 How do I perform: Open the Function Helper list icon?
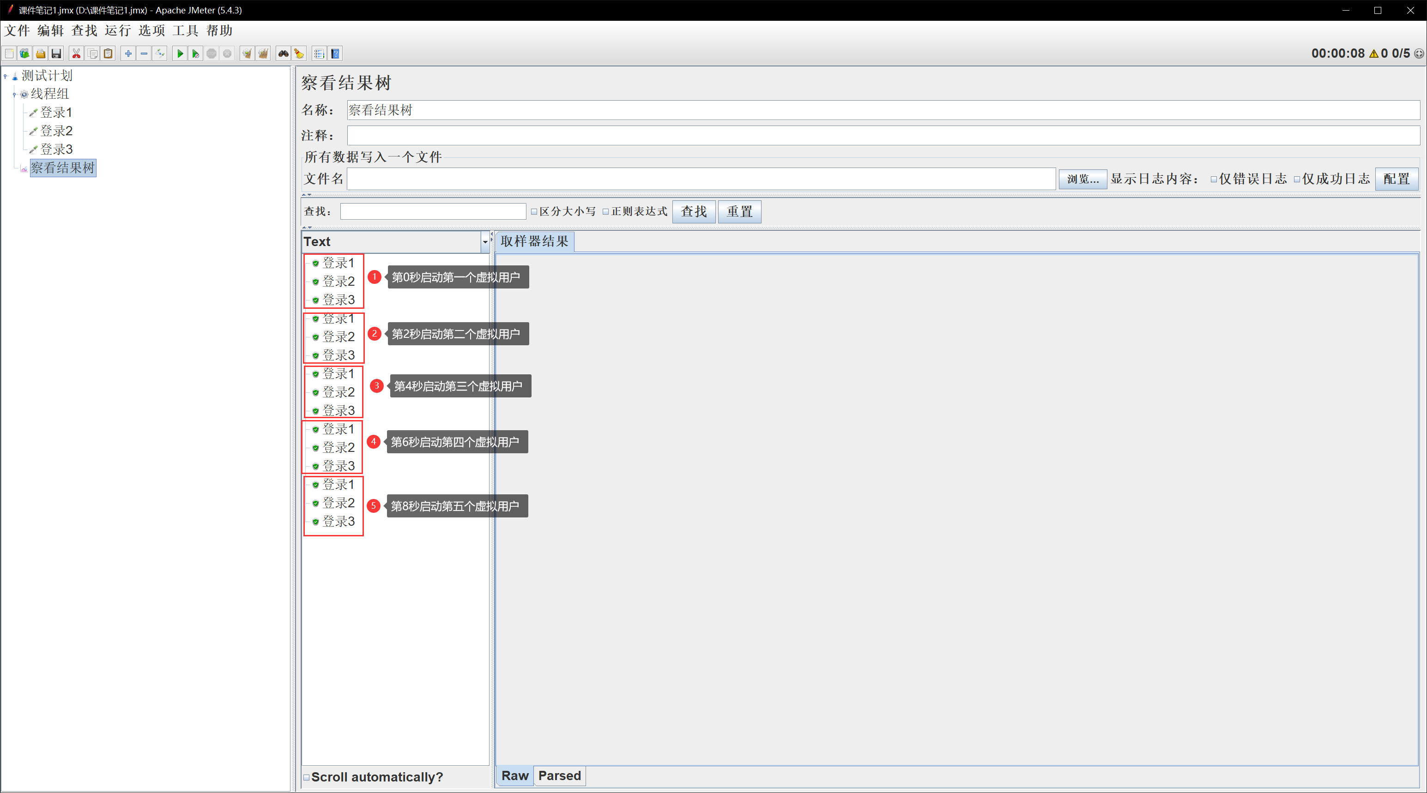[x=319, y=54]
